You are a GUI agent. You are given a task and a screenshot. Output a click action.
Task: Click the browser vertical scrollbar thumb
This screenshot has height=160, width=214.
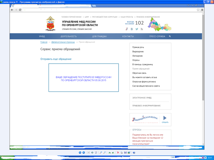(203, 58)
